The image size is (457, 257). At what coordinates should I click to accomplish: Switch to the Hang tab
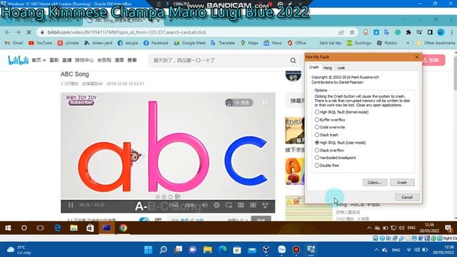[x=327, y=68]
